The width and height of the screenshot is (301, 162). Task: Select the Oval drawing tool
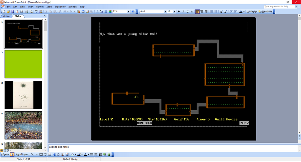(45, 155)
